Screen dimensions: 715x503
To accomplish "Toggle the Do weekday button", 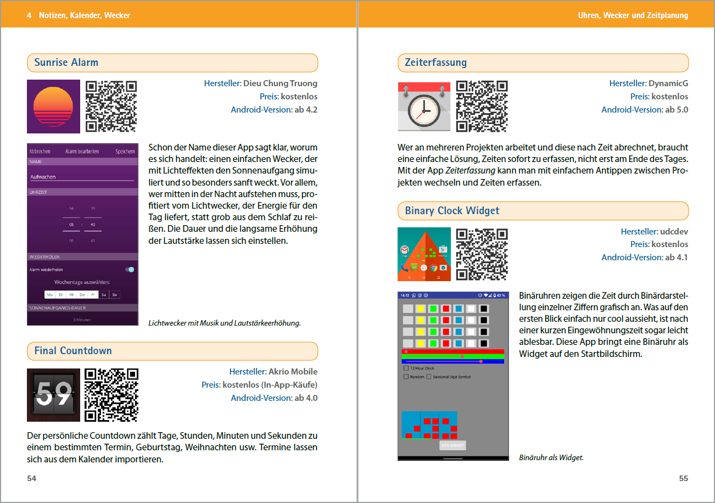I will 82,295.
